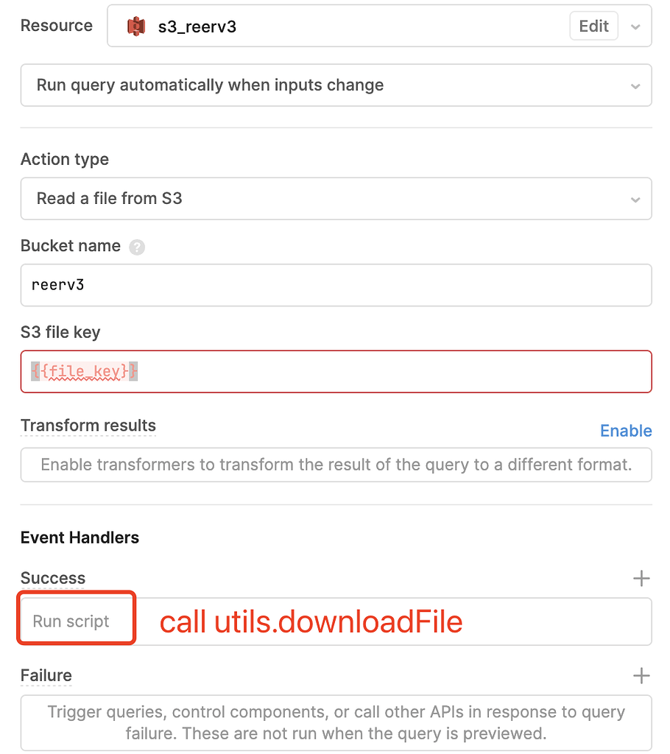Image resolution: width=670 pixels, height=754 pixels.
Task: Click the S3 resource icon next to s3_reerv3
Action: coord(137,26)
